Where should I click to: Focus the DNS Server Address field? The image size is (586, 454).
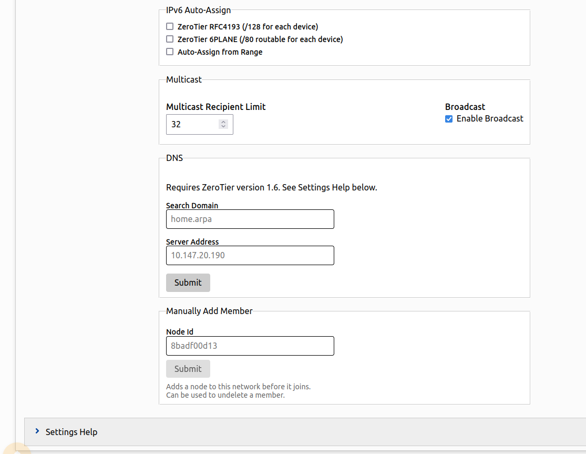(x=250, y=256)
